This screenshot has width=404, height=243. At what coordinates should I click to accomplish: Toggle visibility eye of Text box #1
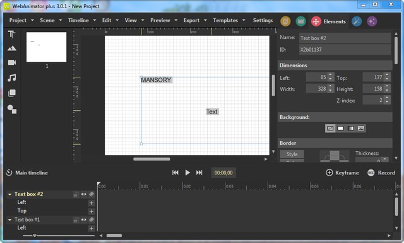pos(83,220)
